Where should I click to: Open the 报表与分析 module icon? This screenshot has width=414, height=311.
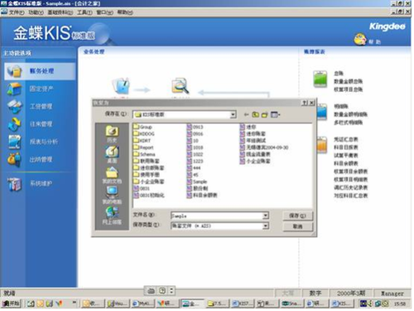[14, 142]
